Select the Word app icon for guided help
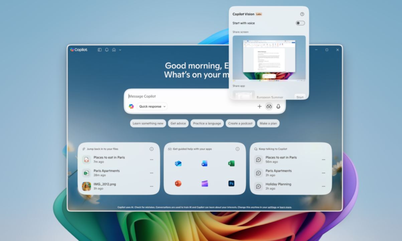This screenshot has height=241, width=402. 205,163
